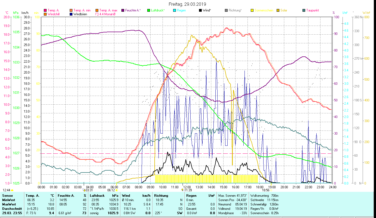Viewport: 376px width, 218px height.
Task: Click the average pressure value '1030.5'
Action: [114, 209]
